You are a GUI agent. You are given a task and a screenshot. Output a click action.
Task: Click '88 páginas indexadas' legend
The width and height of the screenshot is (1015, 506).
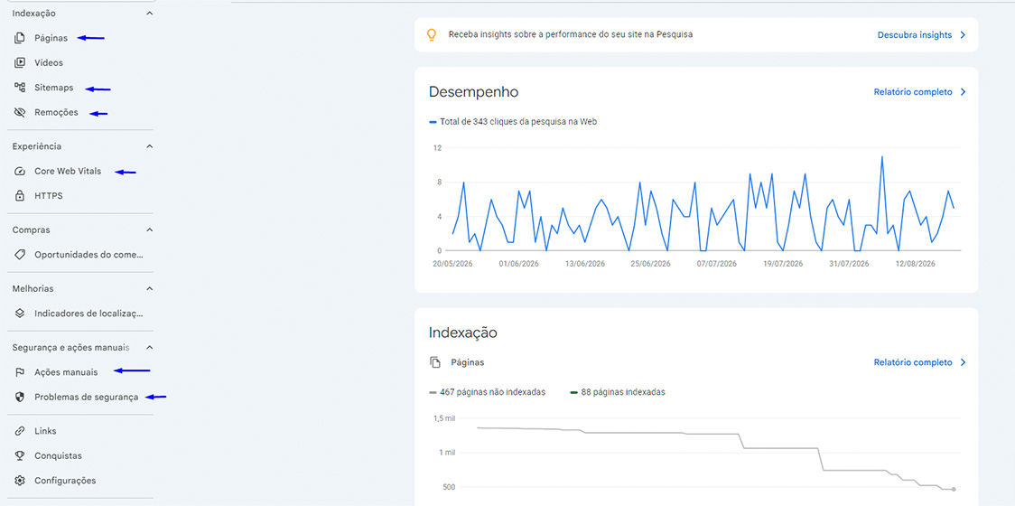point(618,392)
